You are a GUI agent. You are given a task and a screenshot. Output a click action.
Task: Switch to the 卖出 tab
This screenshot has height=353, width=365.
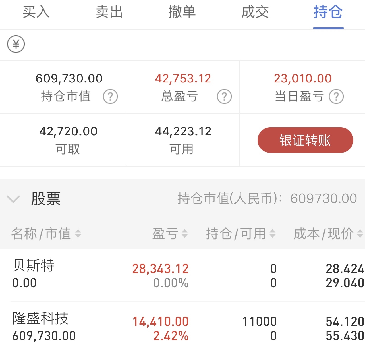coord(109,12)
